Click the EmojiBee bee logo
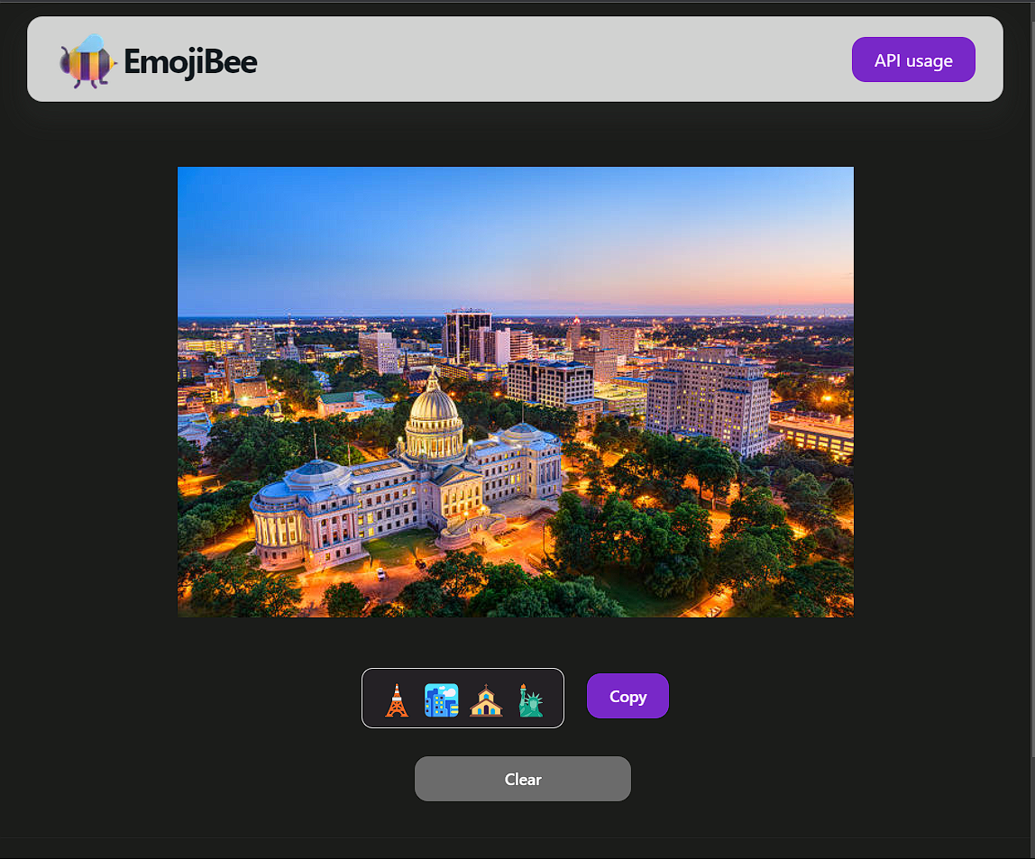Screen dimensions: 1035x859 (87, 62)
